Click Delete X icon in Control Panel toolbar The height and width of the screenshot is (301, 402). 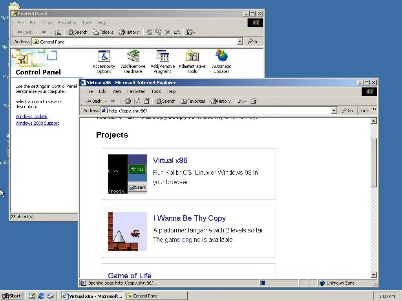168,32
